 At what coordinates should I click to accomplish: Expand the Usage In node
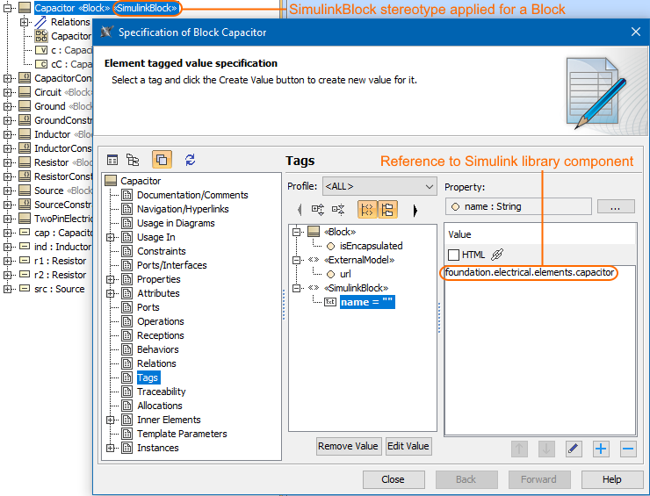point(111,237)
